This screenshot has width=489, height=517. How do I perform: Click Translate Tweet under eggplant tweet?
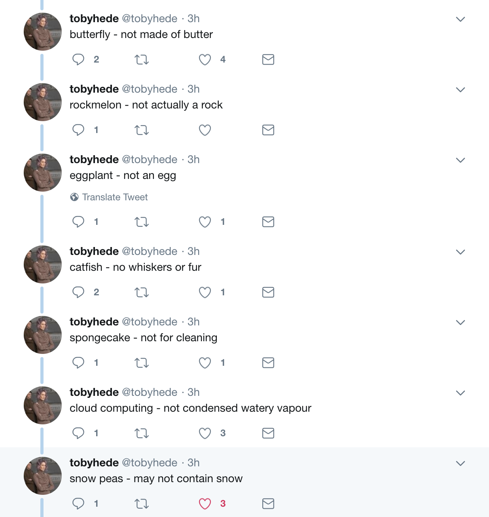[115, 197]
